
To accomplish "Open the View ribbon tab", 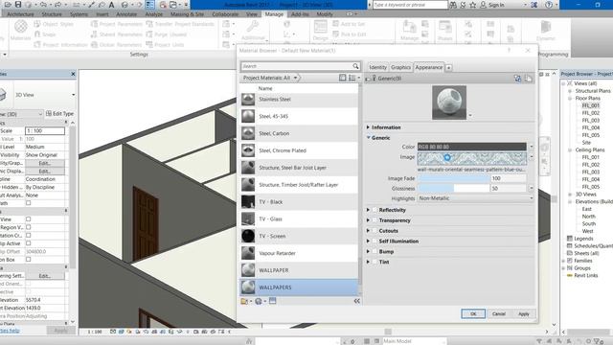I will 252,14.
